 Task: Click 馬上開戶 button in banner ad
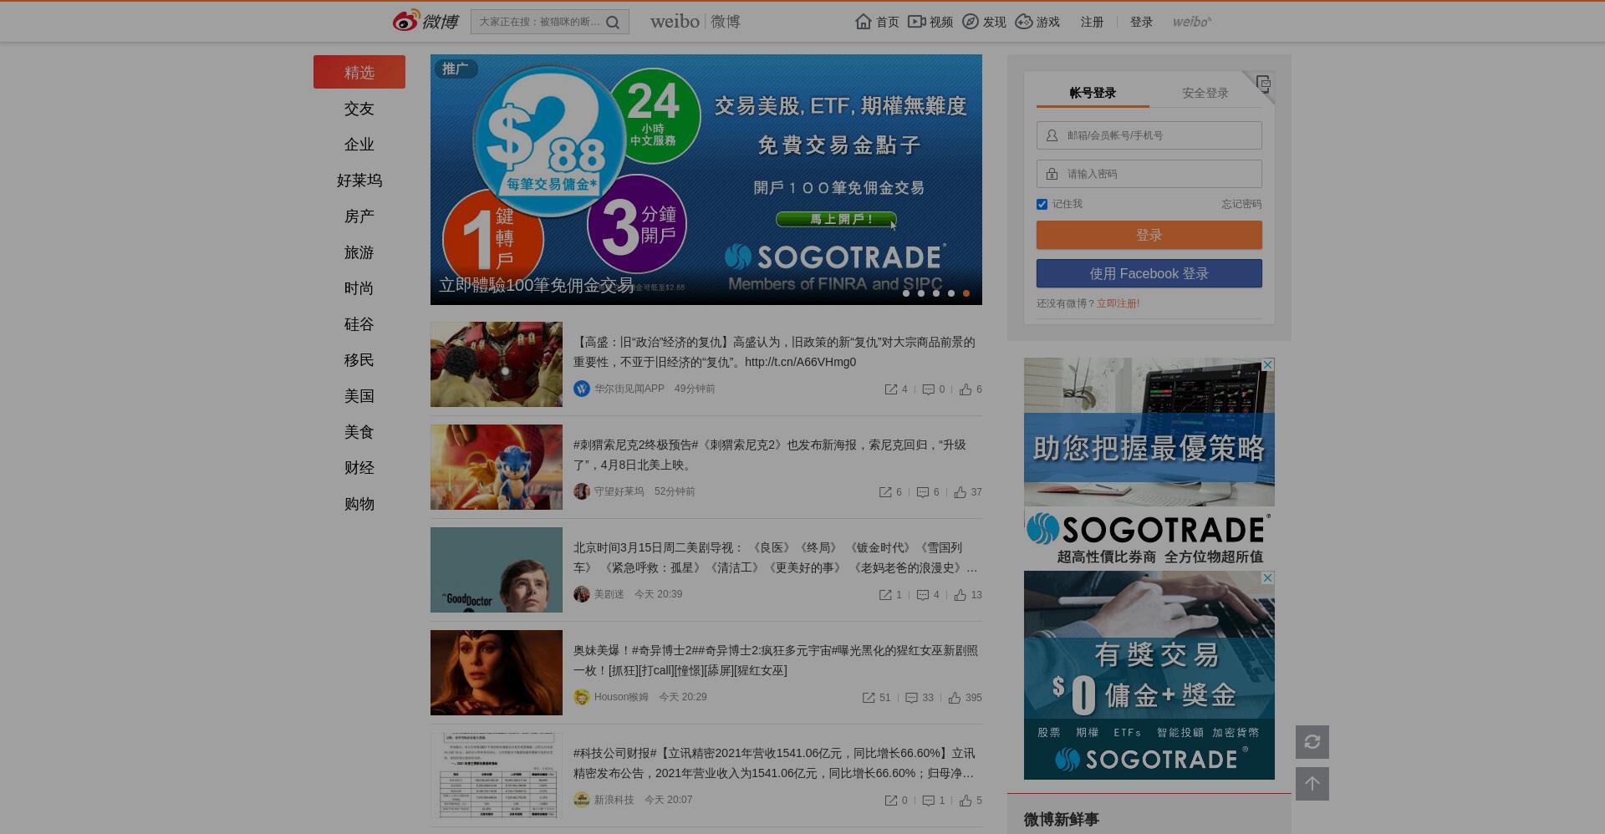pyautogui.click(x=836, y=219)
